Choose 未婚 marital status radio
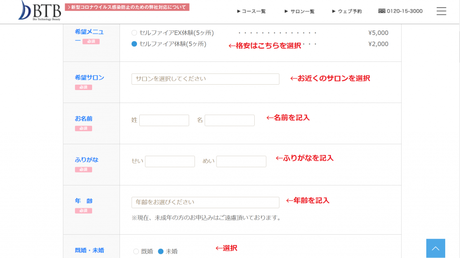460x258 pixels. pos(161,251)
